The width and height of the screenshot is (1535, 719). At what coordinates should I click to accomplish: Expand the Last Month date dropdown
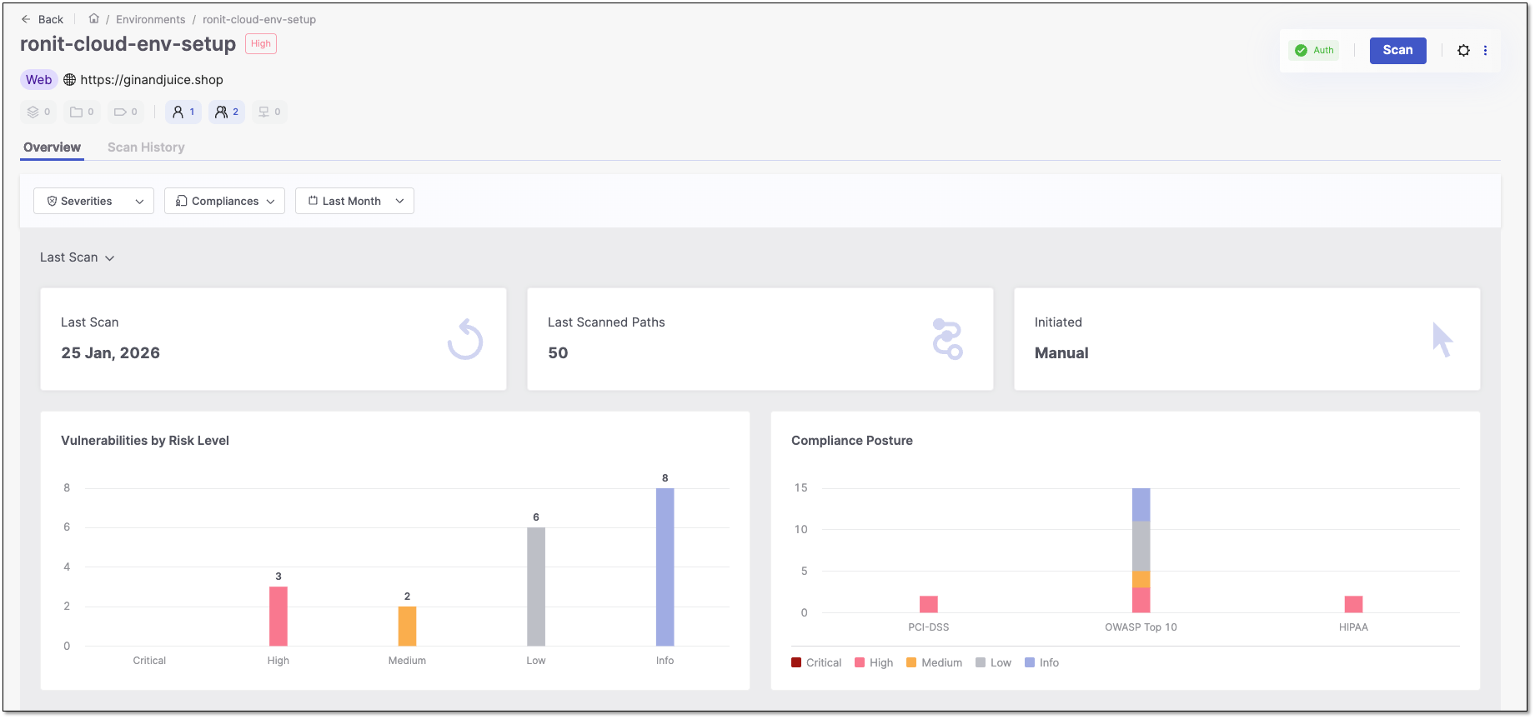pos(354,201)
